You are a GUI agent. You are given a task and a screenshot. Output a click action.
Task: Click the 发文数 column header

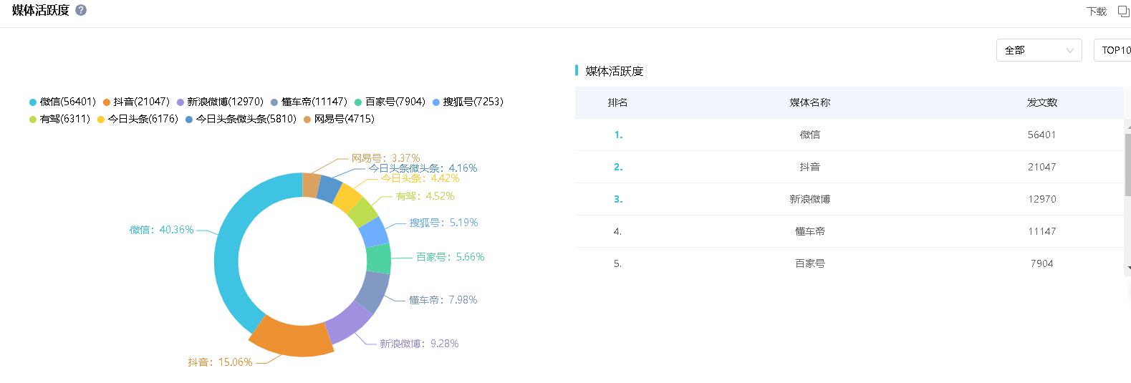tap(1041, 102)
